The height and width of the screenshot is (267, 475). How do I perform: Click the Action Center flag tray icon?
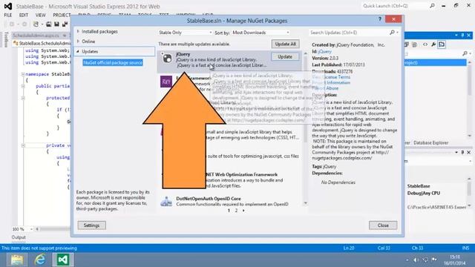[x=434, y=260]
